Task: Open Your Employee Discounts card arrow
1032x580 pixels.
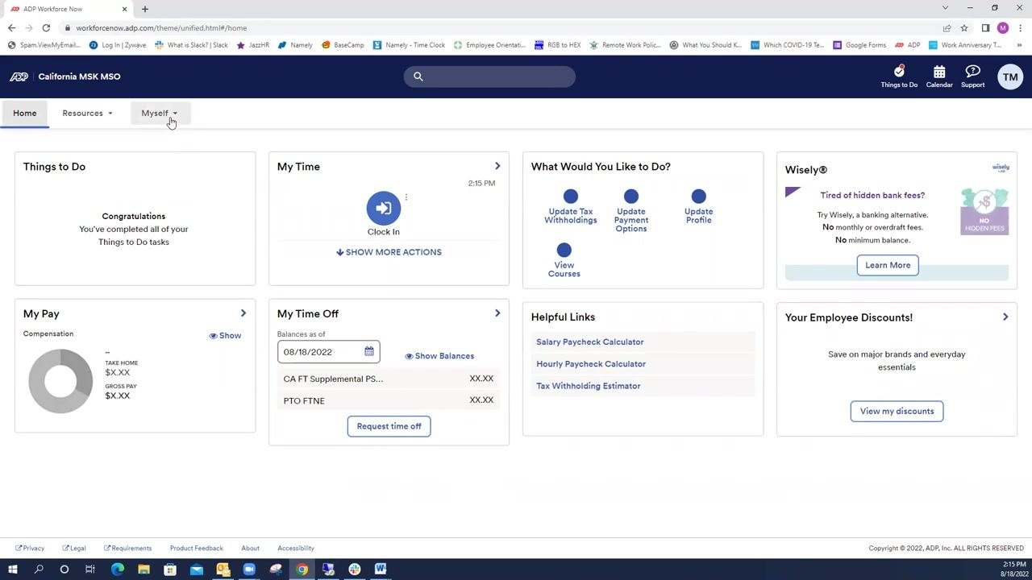Action: [x=1005, y=317]
